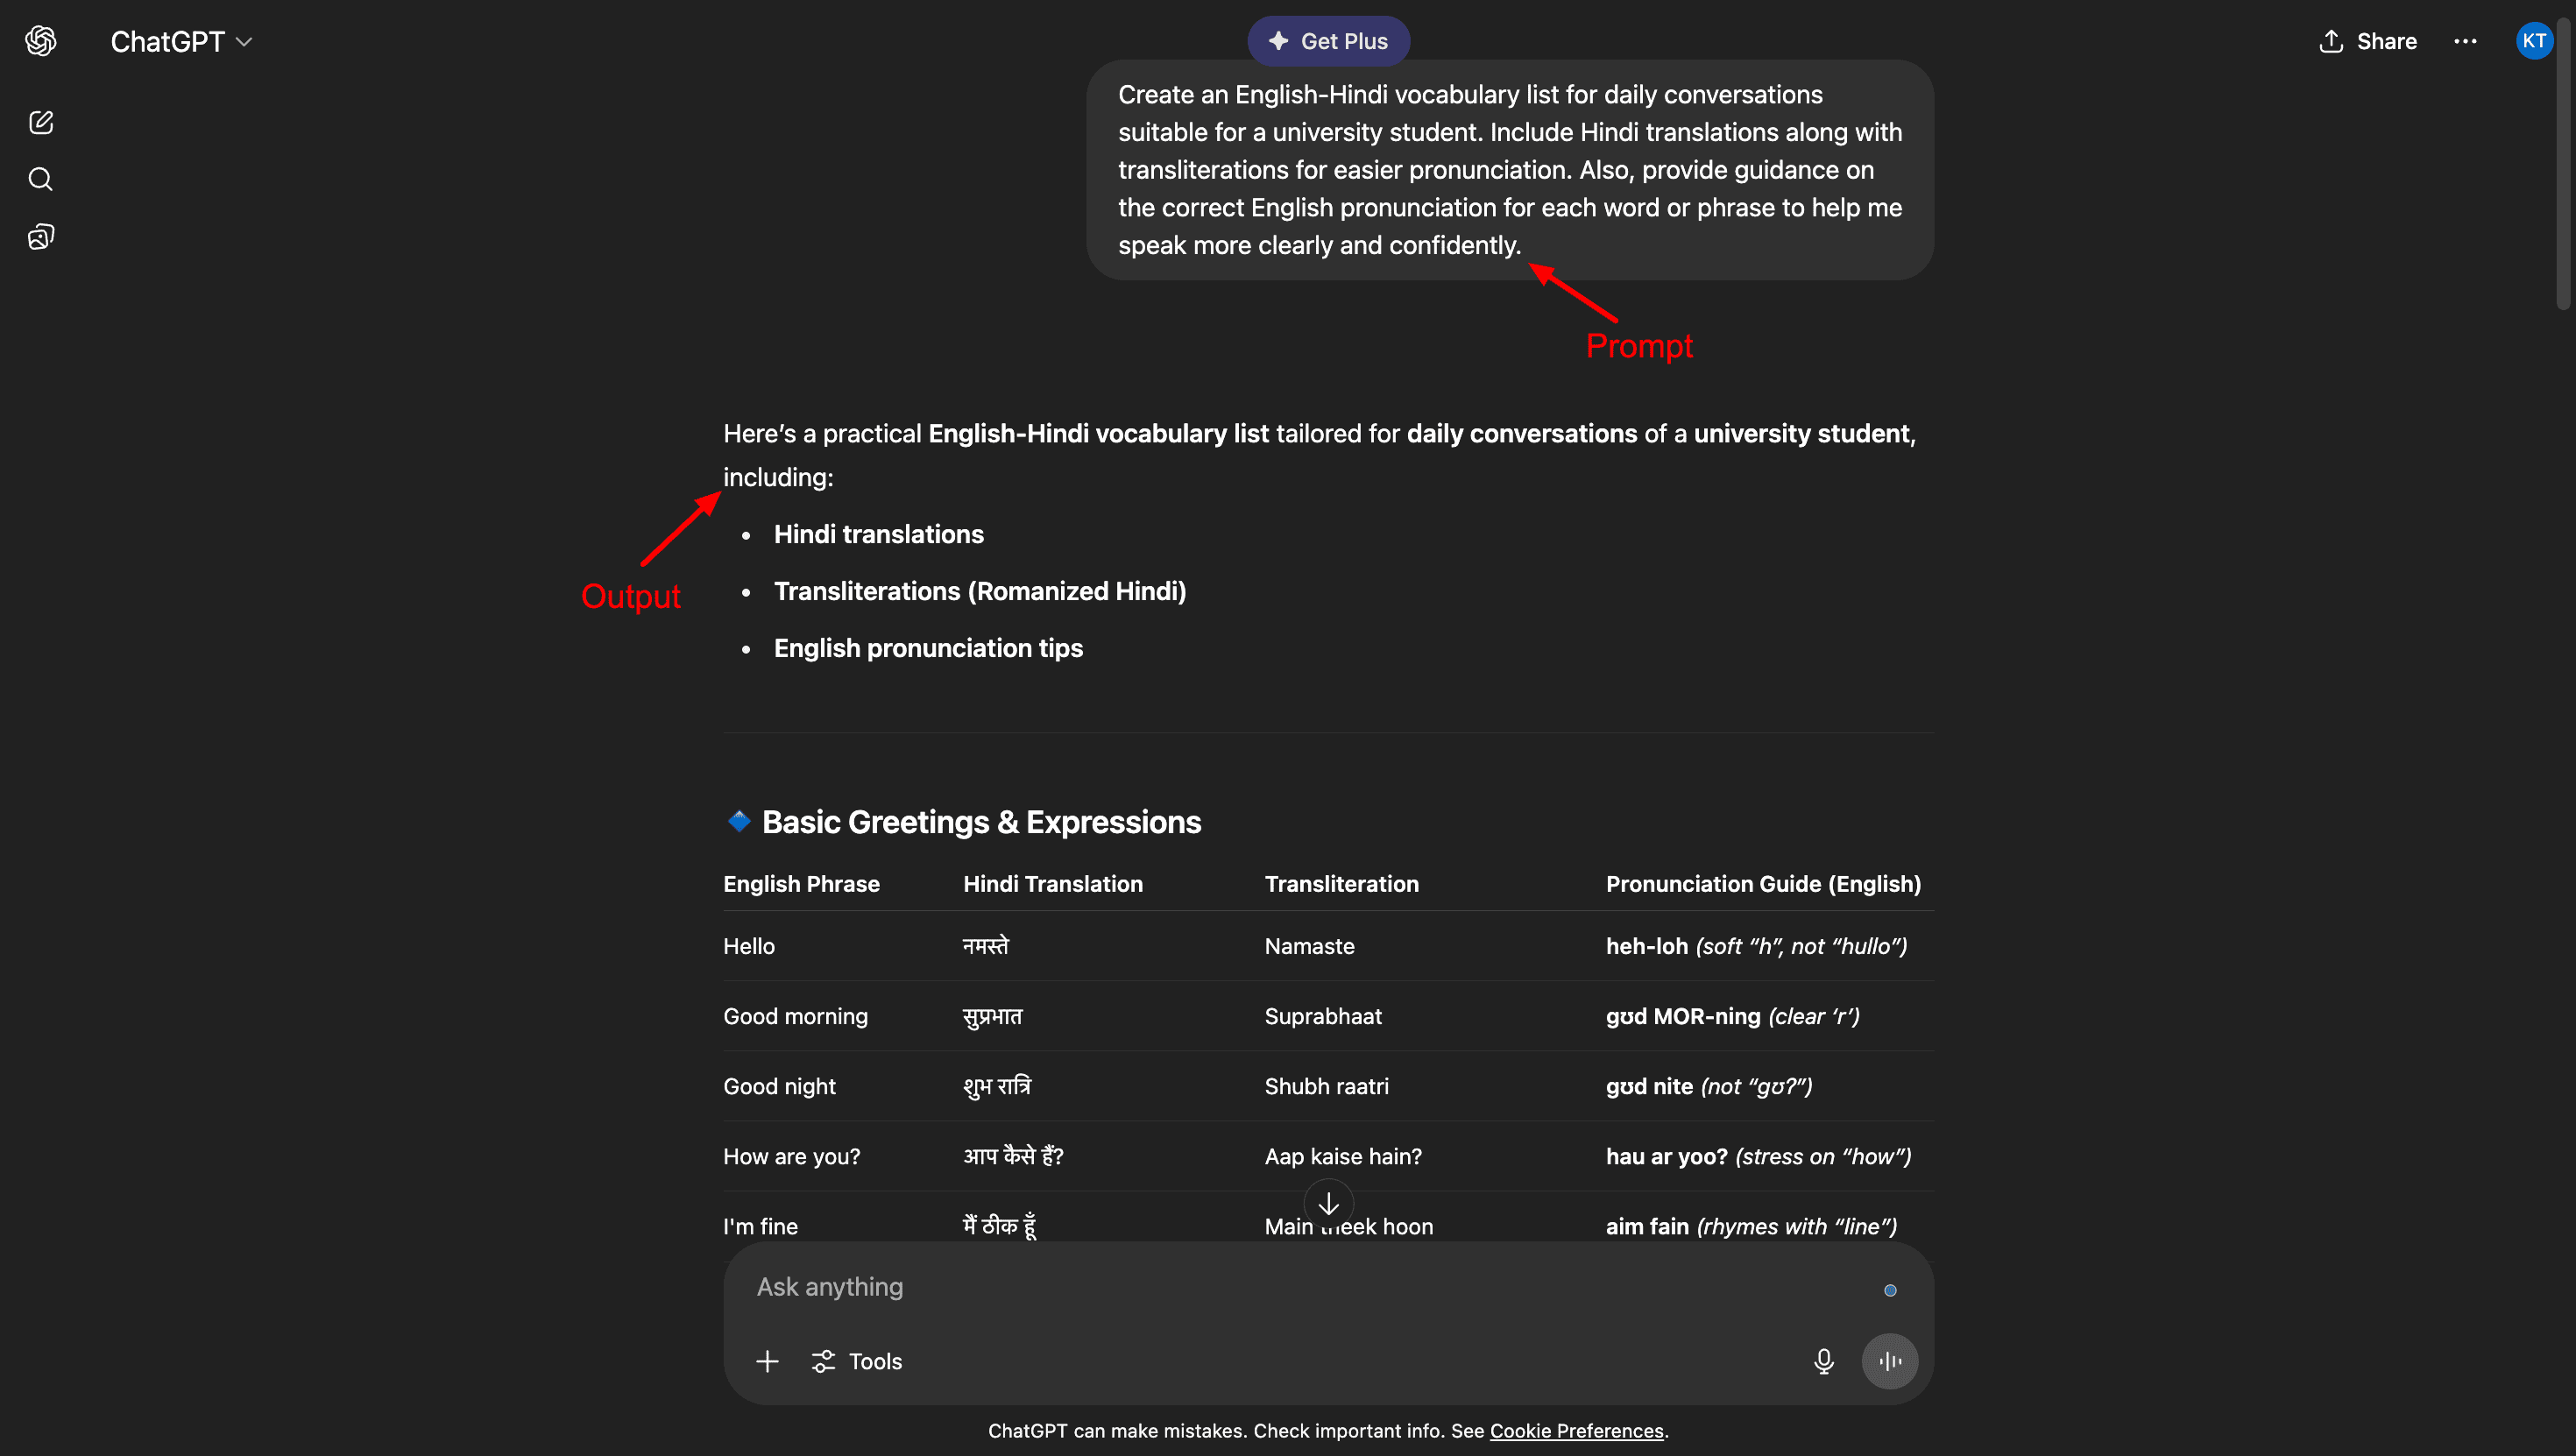Click the Basic Greetings & Expressions heading

pyautogui.click(x=981, y=822)
